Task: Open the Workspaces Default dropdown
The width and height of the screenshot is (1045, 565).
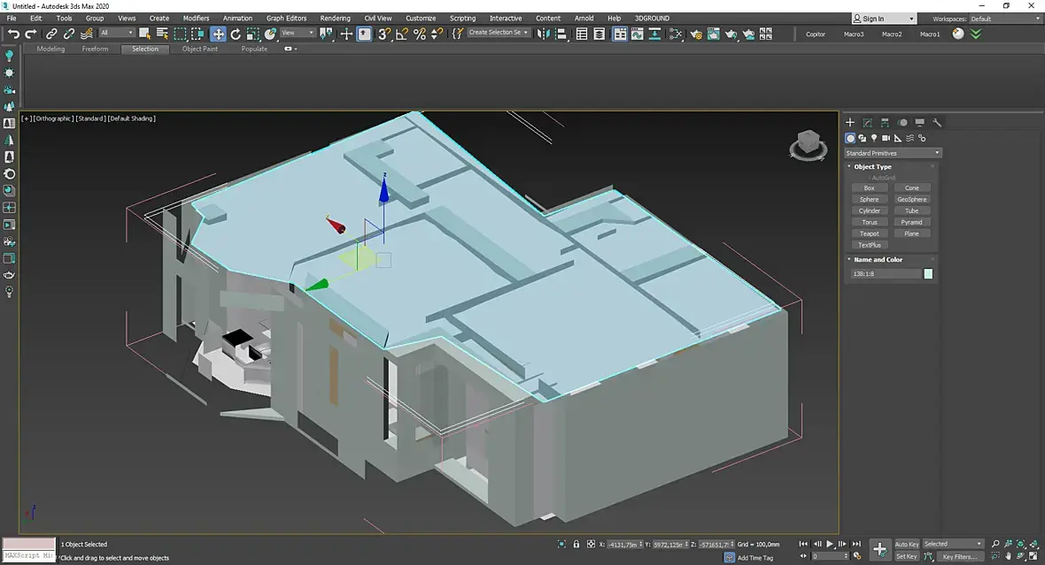Action: [1004, 19]
